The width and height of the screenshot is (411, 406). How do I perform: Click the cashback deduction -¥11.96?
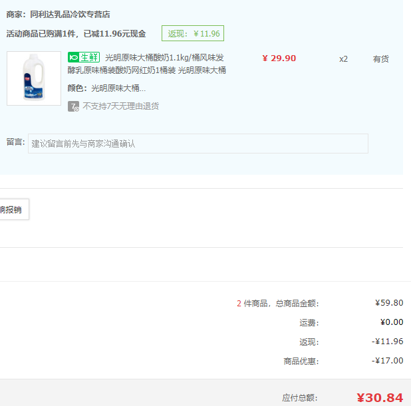388,342
